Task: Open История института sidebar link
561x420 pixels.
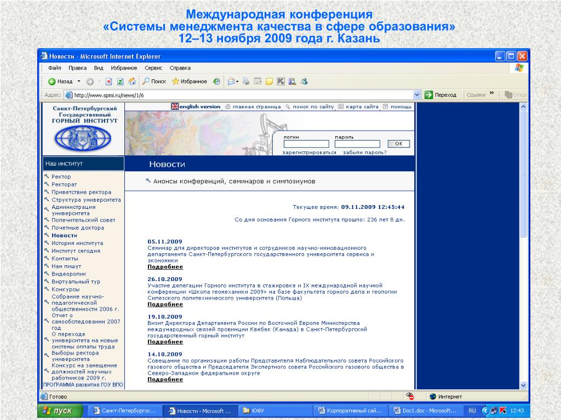Action: pyautogui.click(x=77, y=243)
